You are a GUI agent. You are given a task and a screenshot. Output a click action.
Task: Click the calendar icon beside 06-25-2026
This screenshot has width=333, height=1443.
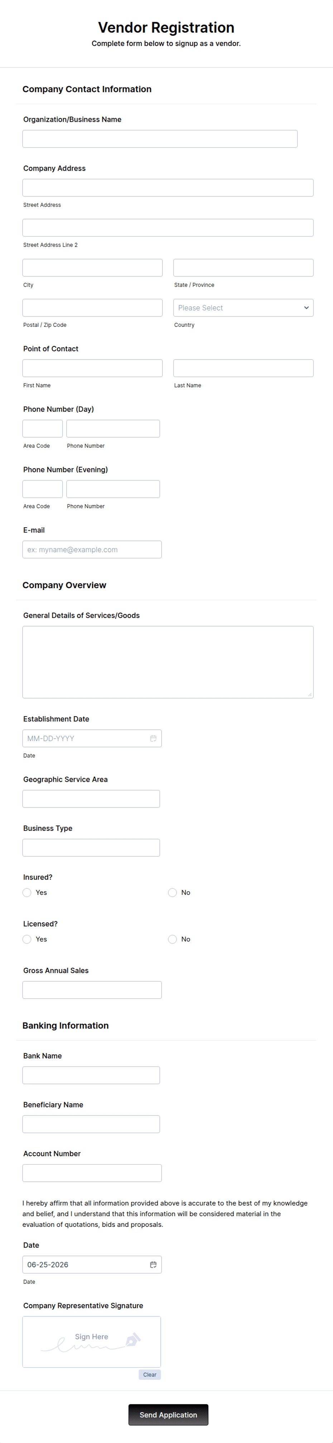coord(153,1264)
